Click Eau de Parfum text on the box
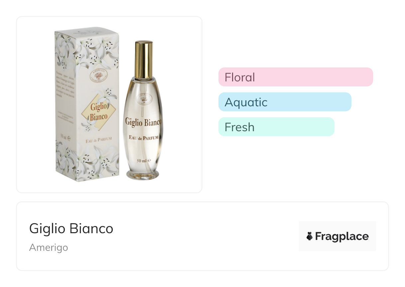Image resolution: width=405 pixels, height=287 pixels. click(98, 140)
